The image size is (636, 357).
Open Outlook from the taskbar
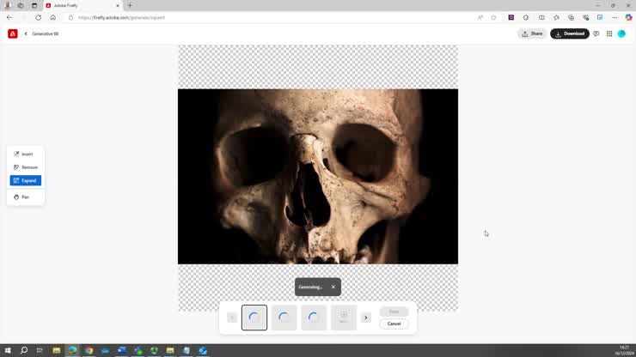[202, 350]
